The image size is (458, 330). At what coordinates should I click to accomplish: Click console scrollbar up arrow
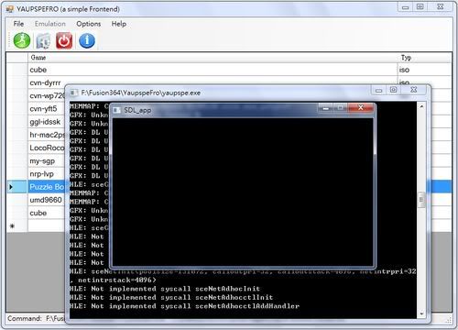point(421,106)
